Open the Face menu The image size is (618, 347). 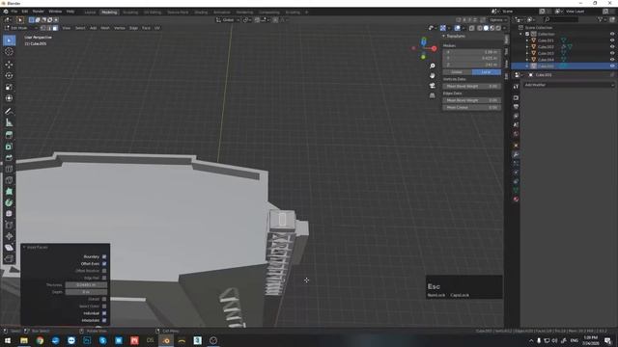[146, 28]
